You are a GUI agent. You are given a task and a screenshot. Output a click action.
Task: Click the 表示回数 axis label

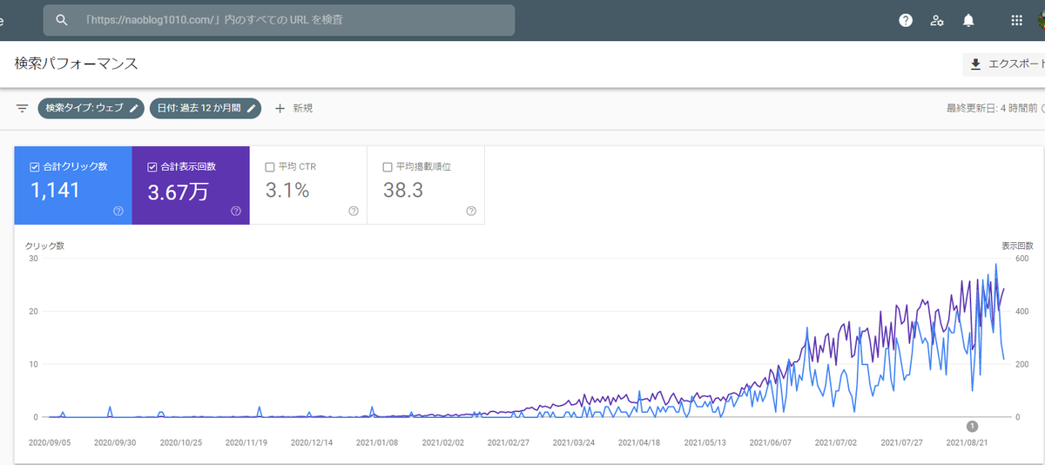[x=1016, y=246]
